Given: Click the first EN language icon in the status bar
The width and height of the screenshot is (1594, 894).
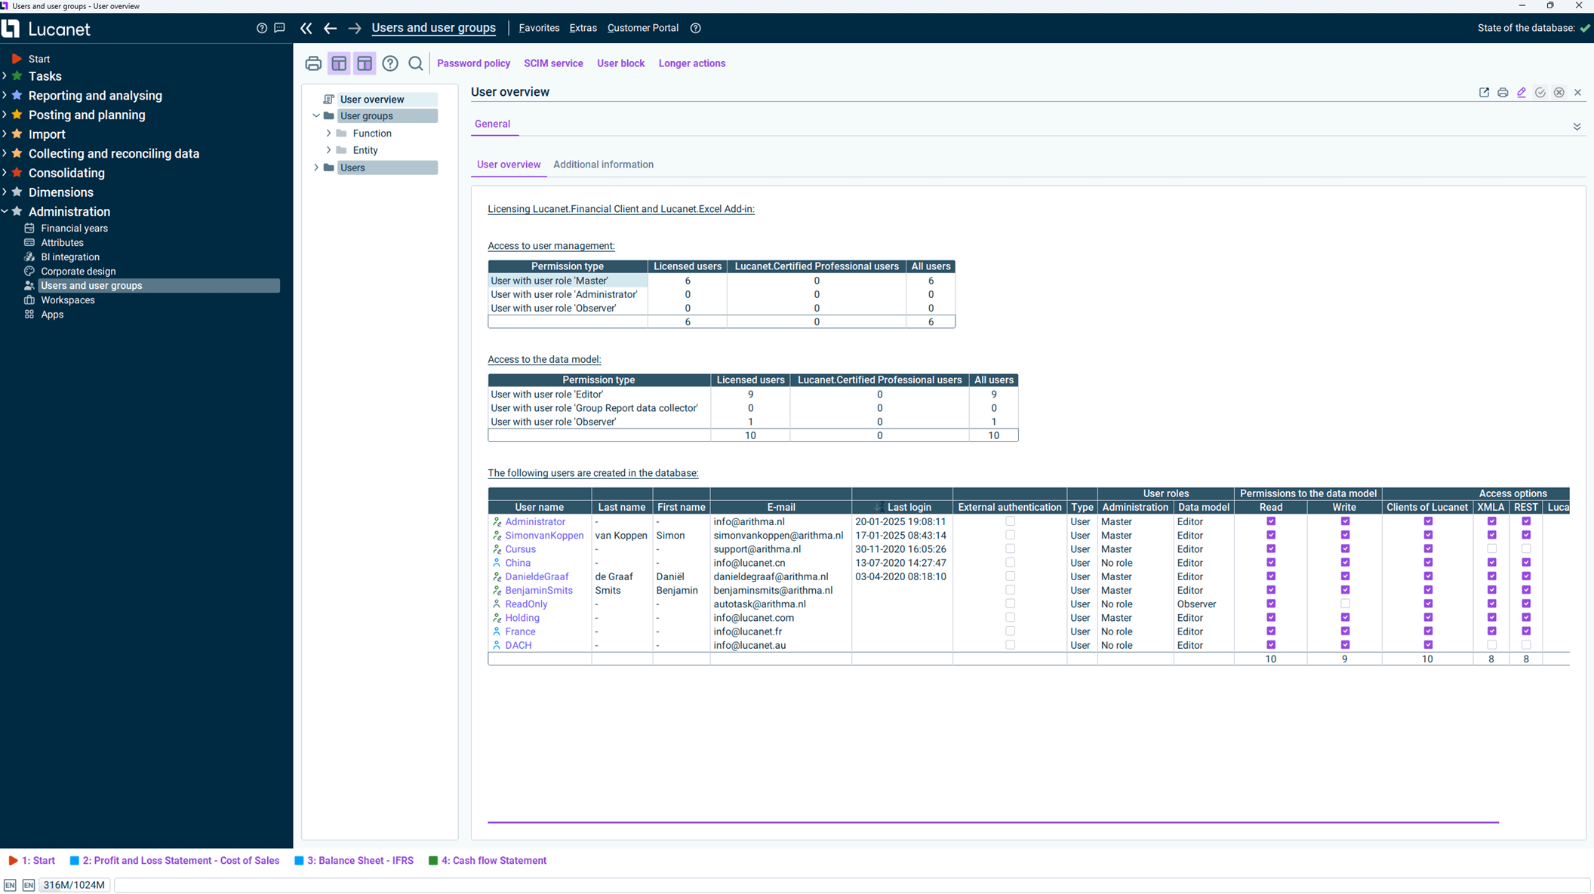Looking at the screenshot, I should click(10, 885).
